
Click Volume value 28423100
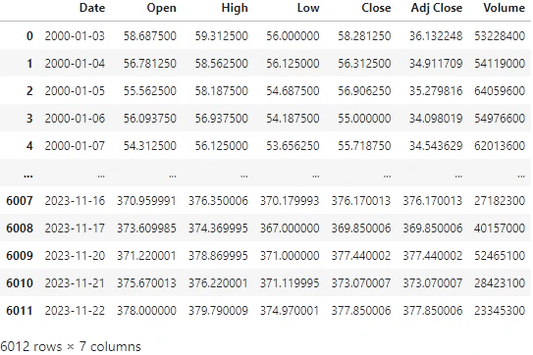[500, 283]
